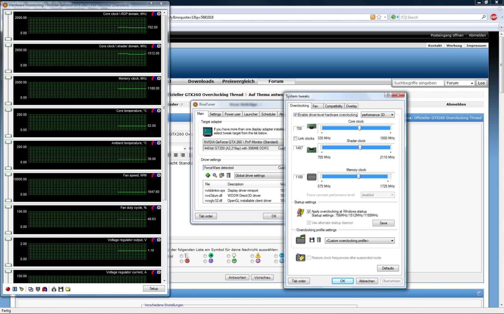Open the Global driver settings dropdown
Screen dimensions: 504x314
coord(258,175)
